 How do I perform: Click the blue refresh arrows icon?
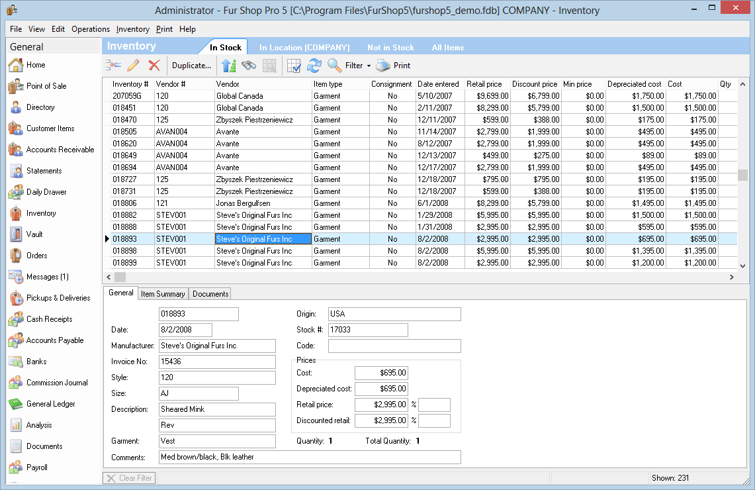pyautogui.click(x=314, y=66)
